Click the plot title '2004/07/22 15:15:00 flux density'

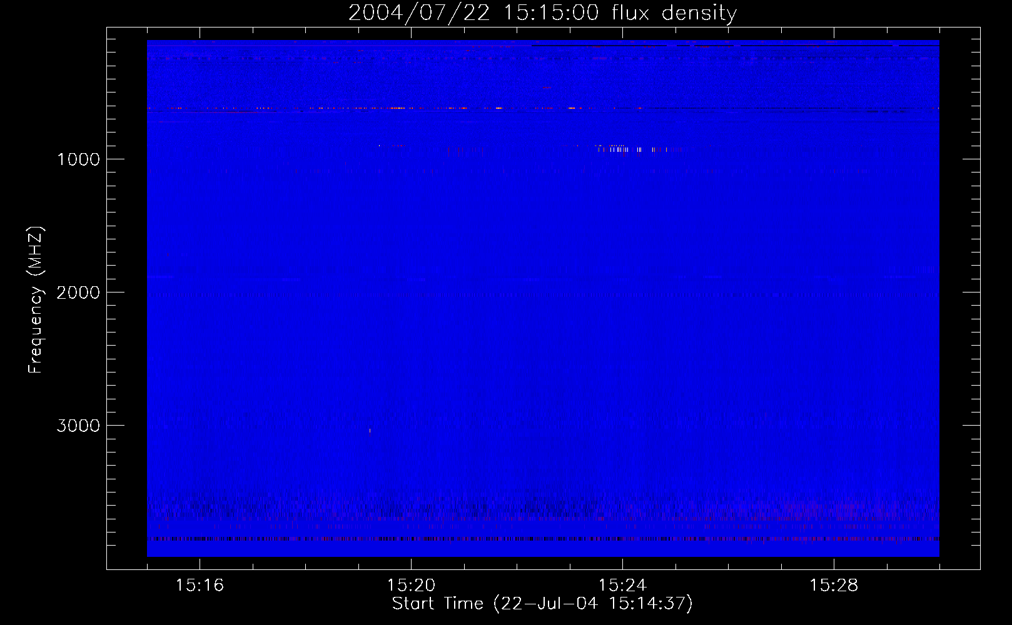[542, 12]
